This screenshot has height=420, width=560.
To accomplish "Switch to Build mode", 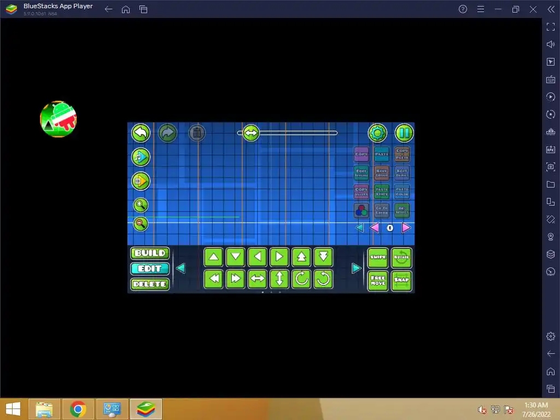I will pos(150,253).
